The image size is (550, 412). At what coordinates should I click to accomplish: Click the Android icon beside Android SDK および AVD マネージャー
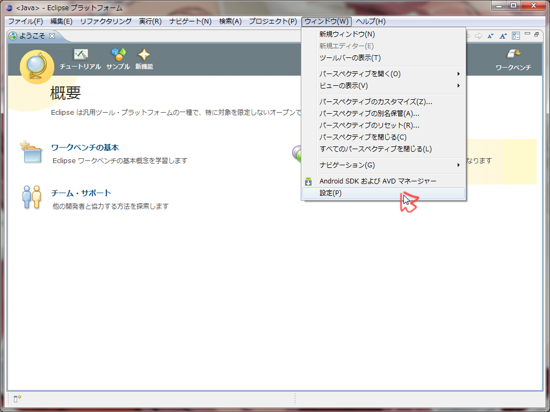pyautogui.click(x=308, y=181)
